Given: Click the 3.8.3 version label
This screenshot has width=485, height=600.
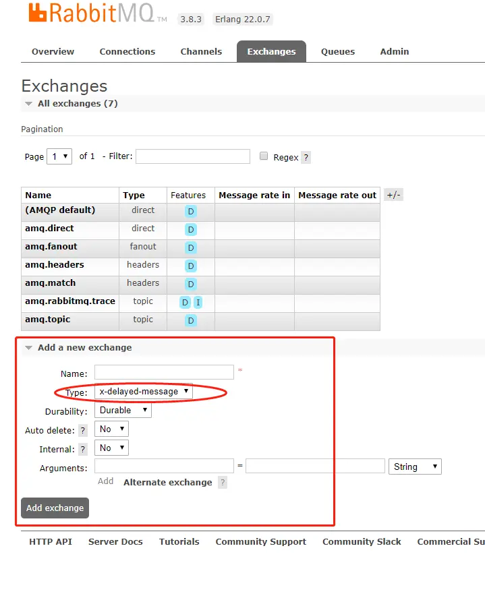Looking at the screenshot, I should [x=191, y=19].
